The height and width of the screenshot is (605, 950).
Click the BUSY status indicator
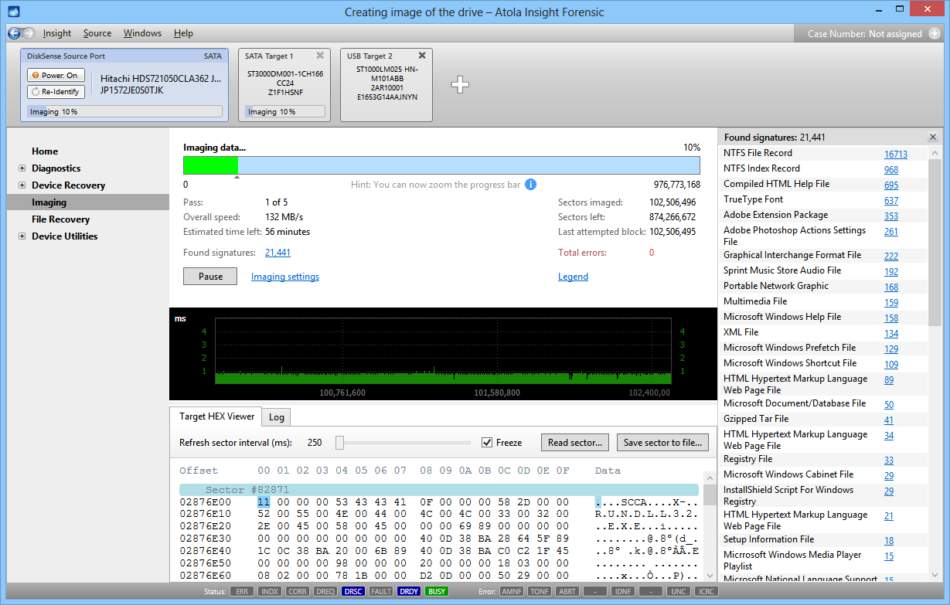[437, 591]
